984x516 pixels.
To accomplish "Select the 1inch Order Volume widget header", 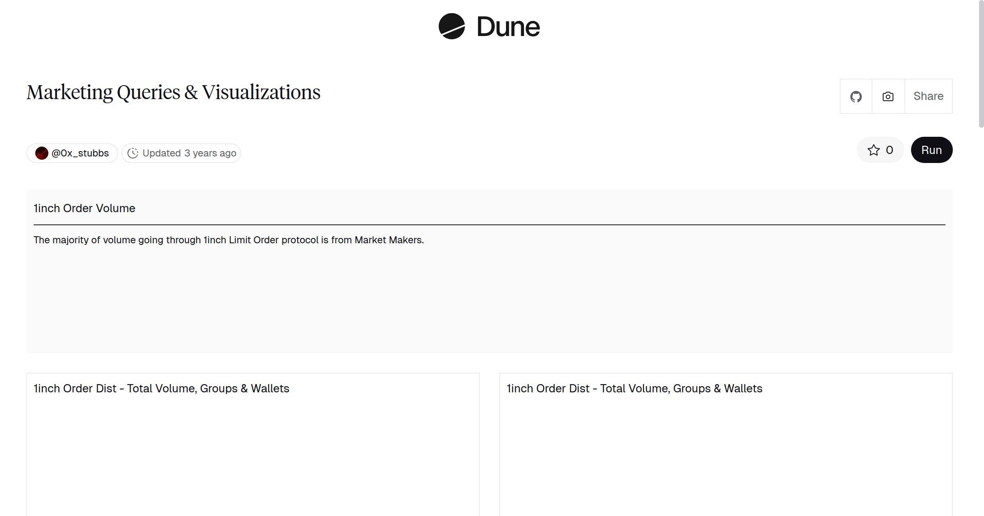I will click(x=84, y=208).
